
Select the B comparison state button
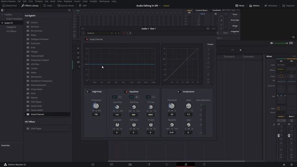tap(130, 33)
